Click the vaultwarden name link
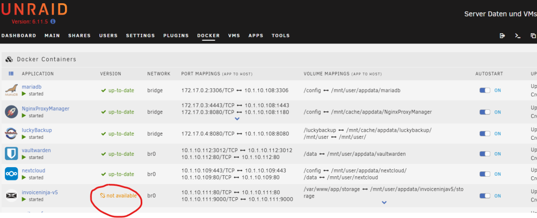Viewport: 537px width, 218px height. point(37,151)
